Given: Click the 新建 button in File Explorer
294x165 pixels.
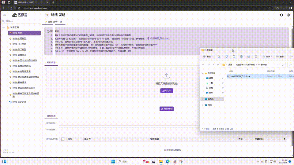Looking at the screenshot, I should pyautogui.click(x=207, y=57).
